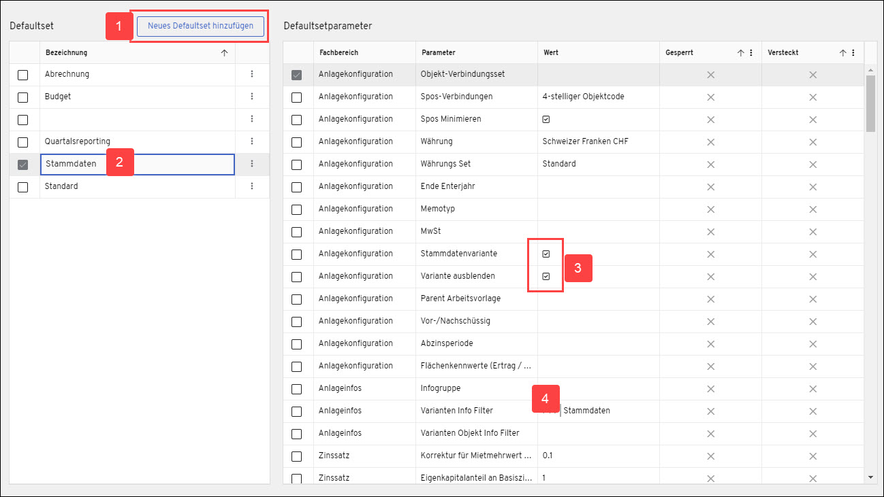Check the Abrechnung defaultset checkbox
884x497 pixels.
coord(23,75)
